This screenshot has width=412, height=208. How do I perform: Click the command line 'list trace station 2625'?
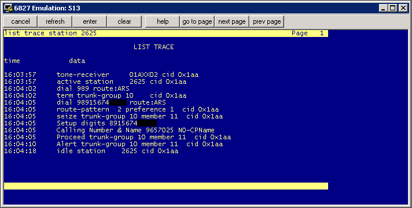50,34
